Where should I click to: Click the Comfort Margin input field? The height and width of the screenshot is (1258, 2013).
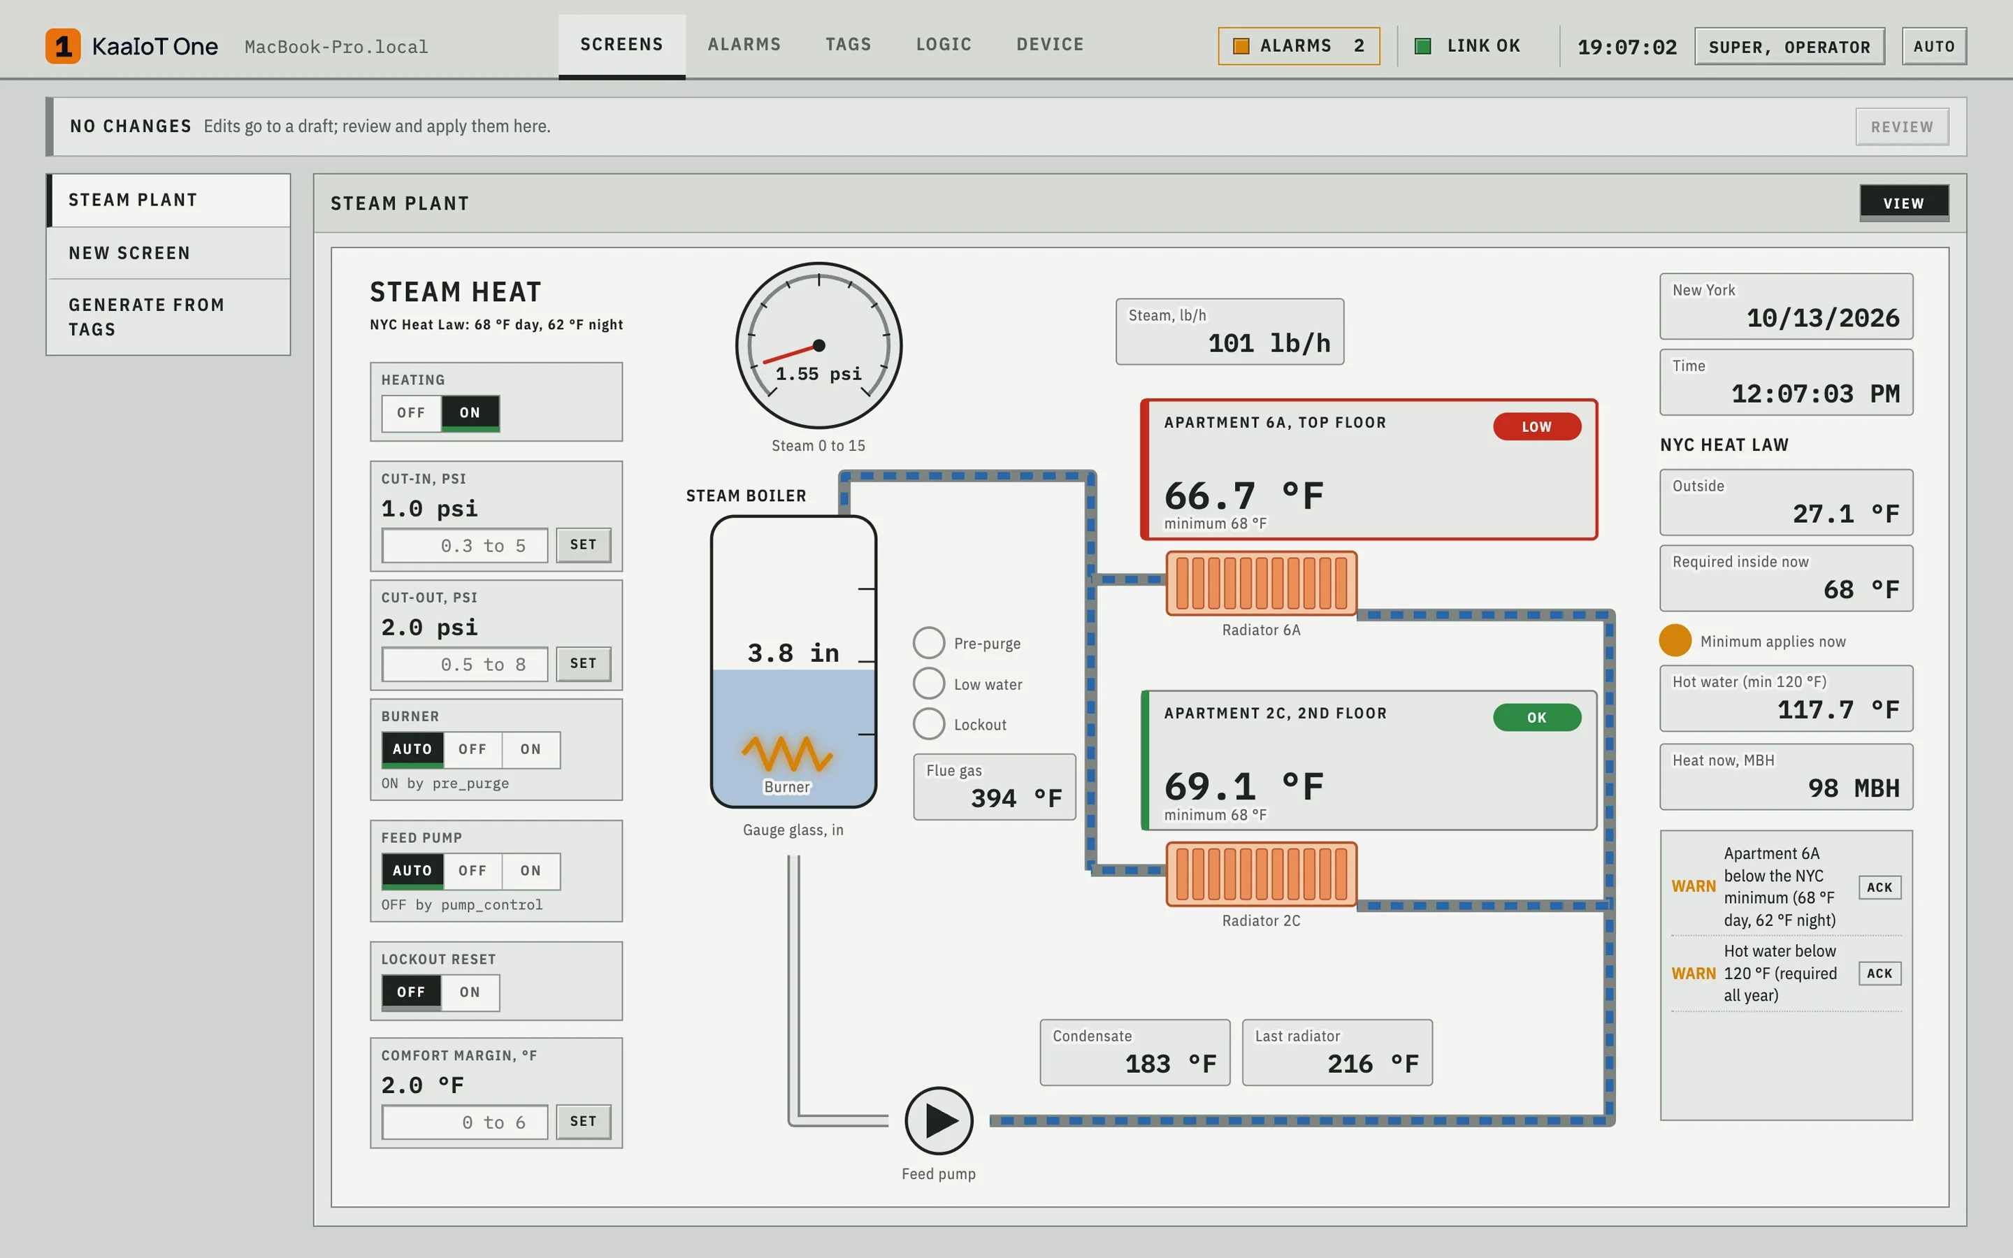tap(465, 1122)
